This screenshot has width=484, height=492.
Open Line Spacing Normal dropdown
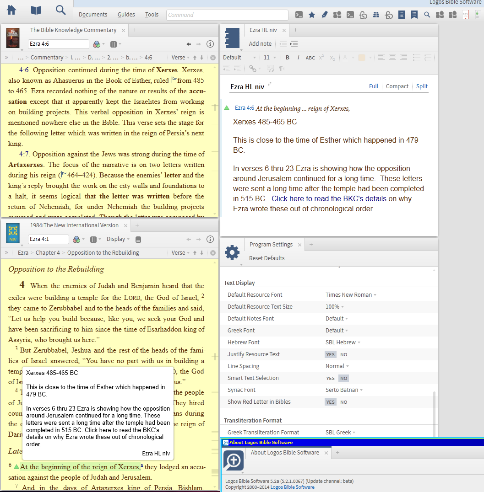point(337,366)
